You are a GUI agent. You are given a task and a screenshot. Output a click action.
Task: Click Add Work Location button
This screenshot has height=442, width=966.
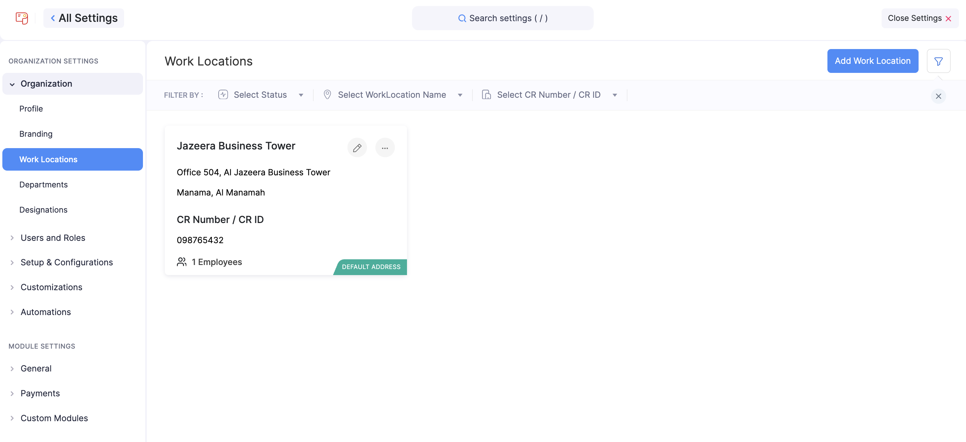(872, 61)
